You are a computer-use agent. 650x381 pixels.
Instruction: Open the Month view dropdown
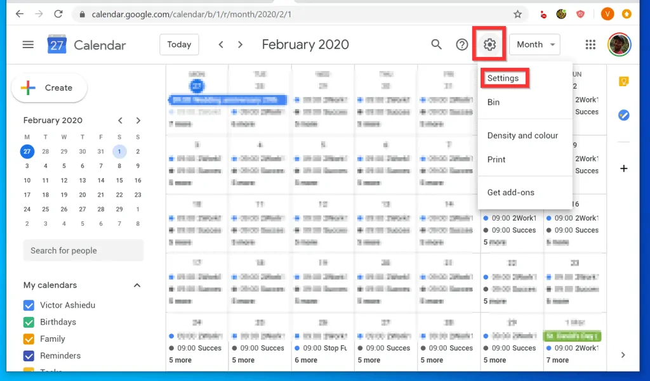(x=534, y=44)
